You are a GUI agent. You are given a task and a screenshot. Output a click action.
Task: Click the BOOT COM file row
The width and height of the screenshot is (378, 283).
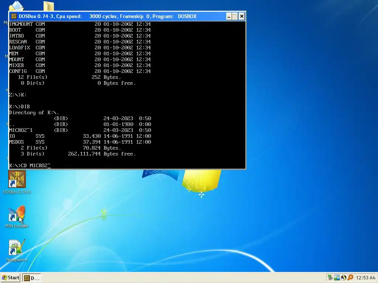point(80,30)
